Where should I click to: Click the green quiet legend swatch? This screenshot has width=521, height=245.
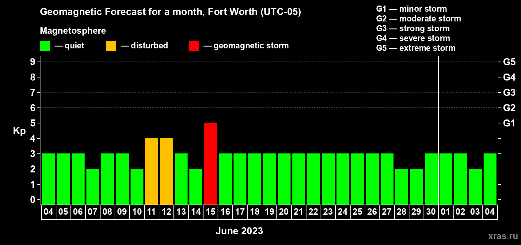pos(45,46)
